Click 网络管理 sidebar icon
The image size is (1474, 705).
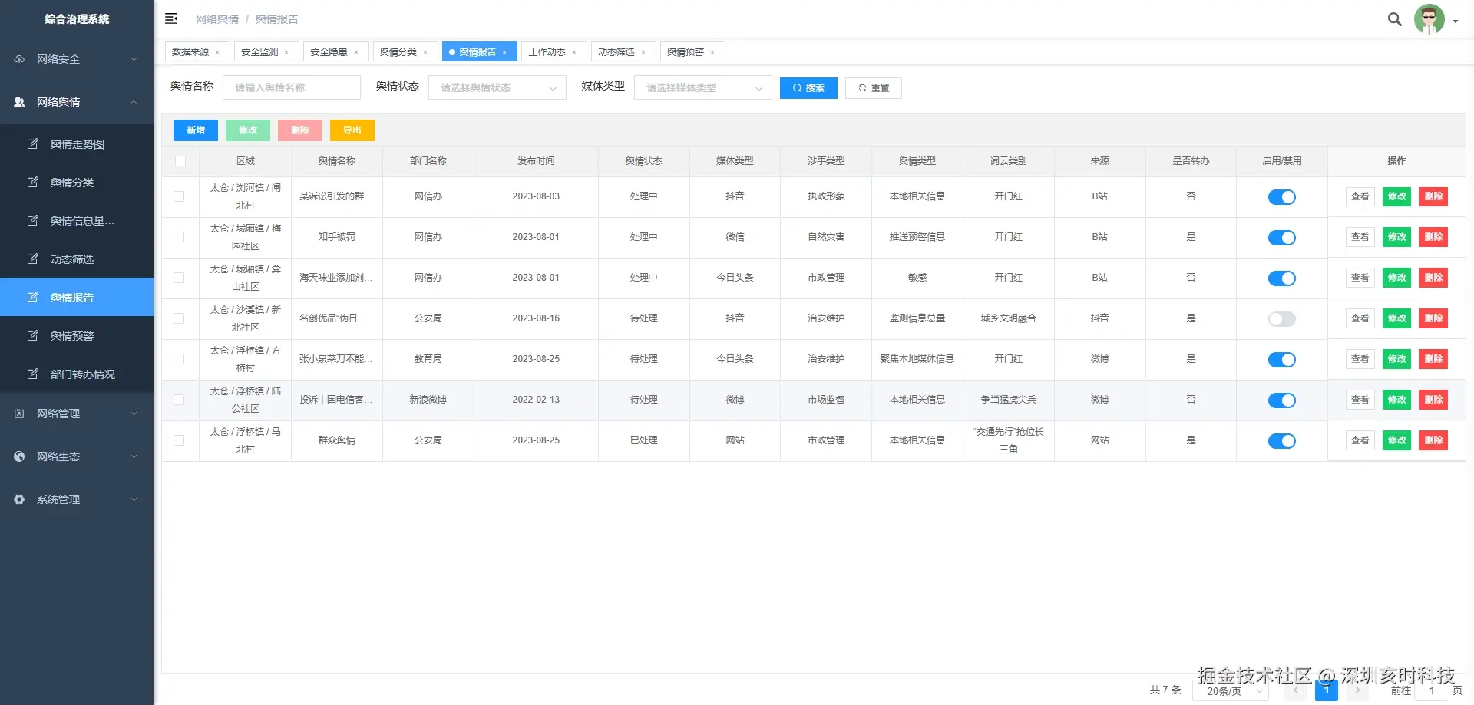click(x=19, y=413)
